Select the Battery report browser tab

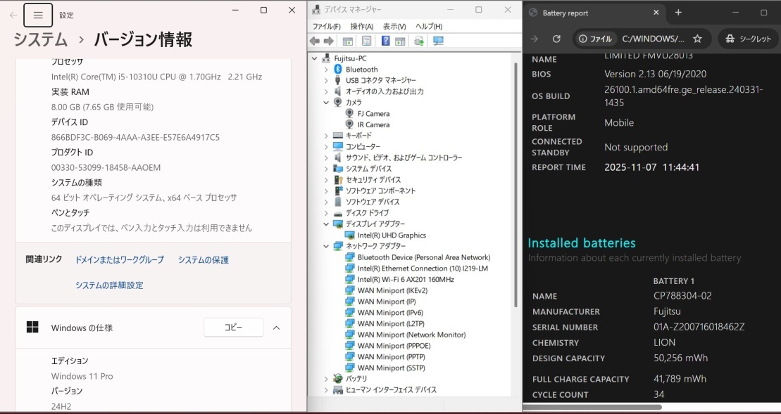[x=594, y=13]
